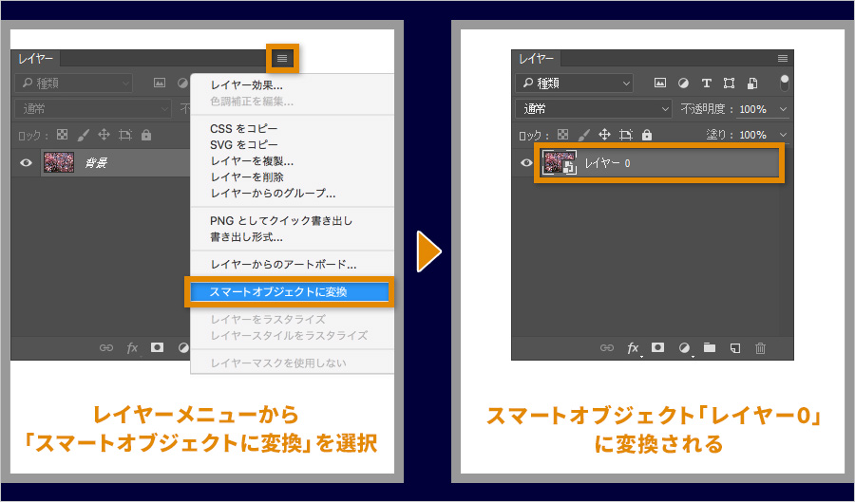Image resolution: width=855 pixels, height=502 pixels.
Task: Click lock all padlock icon in left panel
Action: coord(146,135)
